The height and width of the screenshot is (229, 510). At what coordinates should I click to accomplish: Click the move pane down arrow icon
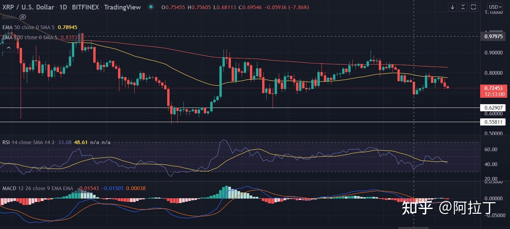click(452, 7)
